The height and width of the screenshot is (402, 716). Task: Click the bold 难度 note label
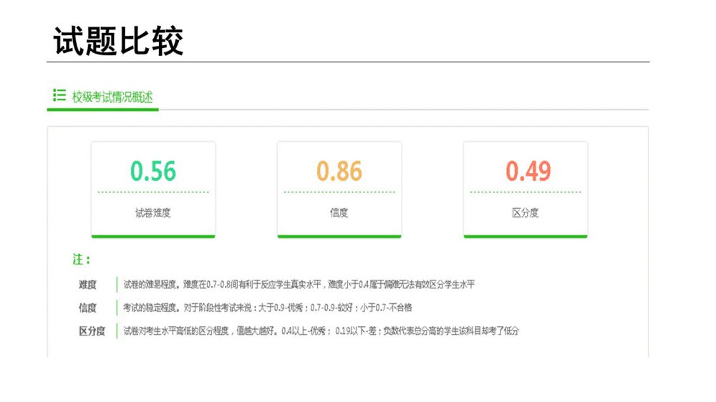pos(87,285)
